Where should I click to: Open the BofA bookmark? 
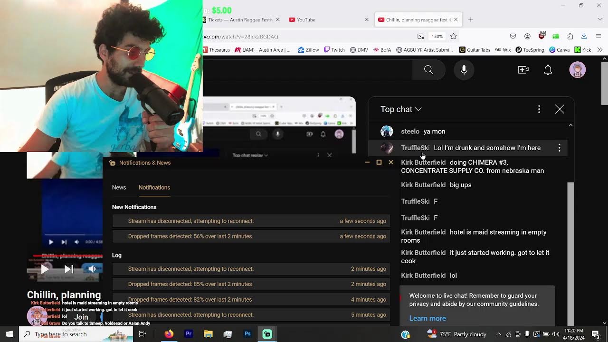(x=382, y=49)
